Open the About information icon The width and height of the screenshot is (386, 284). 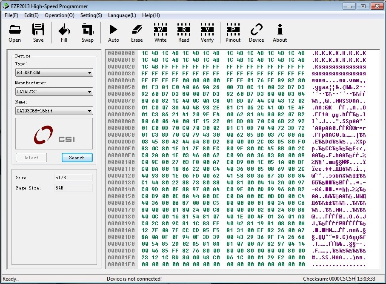pos(280,33)
